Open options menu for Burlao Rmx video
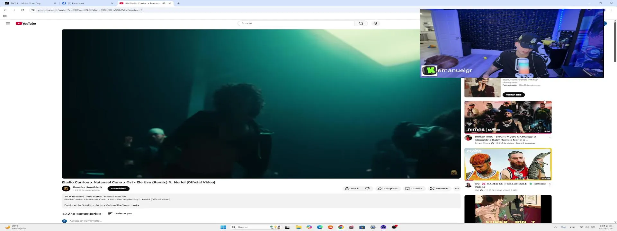This screenshot has width=617, height=231. [550, 137]
